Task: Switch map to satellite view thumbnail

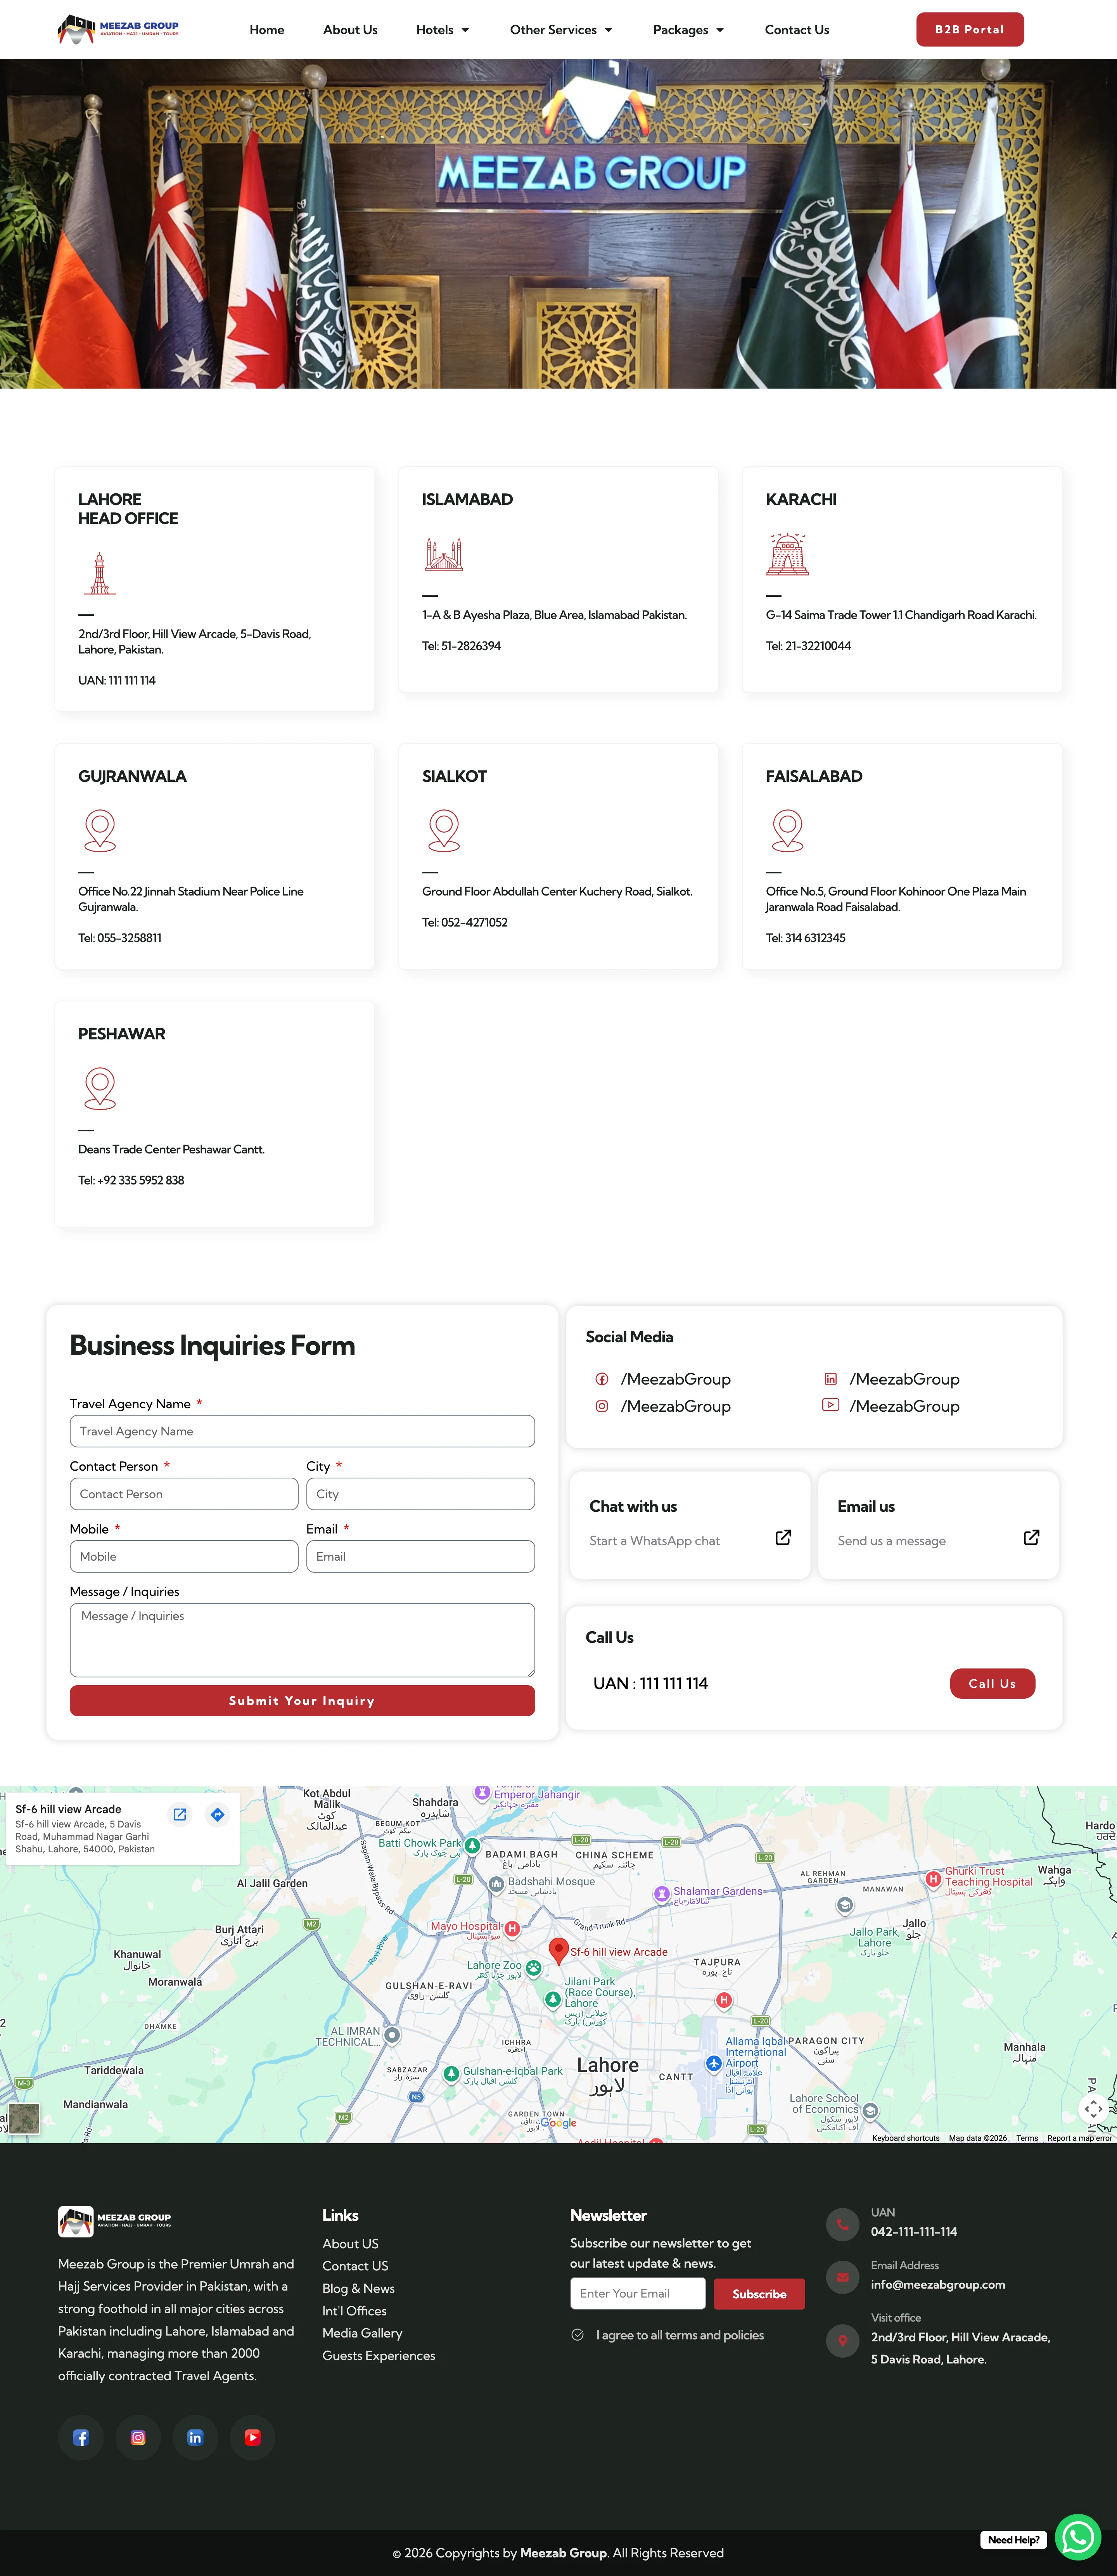Action: click(24, 2118)
